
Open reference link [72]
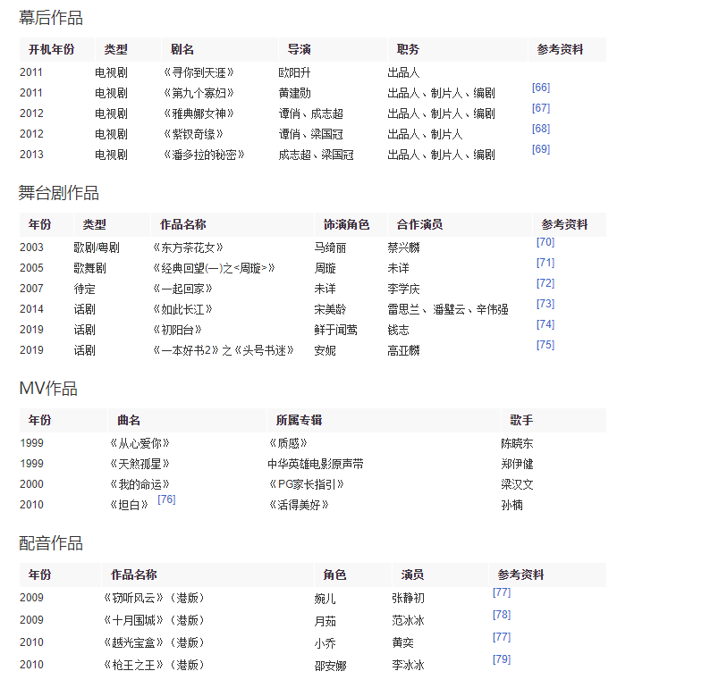pos(545,283)
